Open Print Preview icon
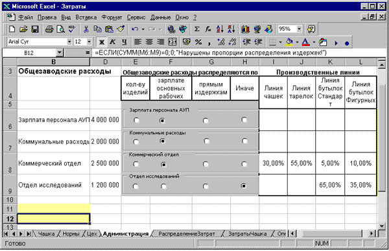This screenshot has height=251, width=389. pyautogui.click(x=60, y=29)
